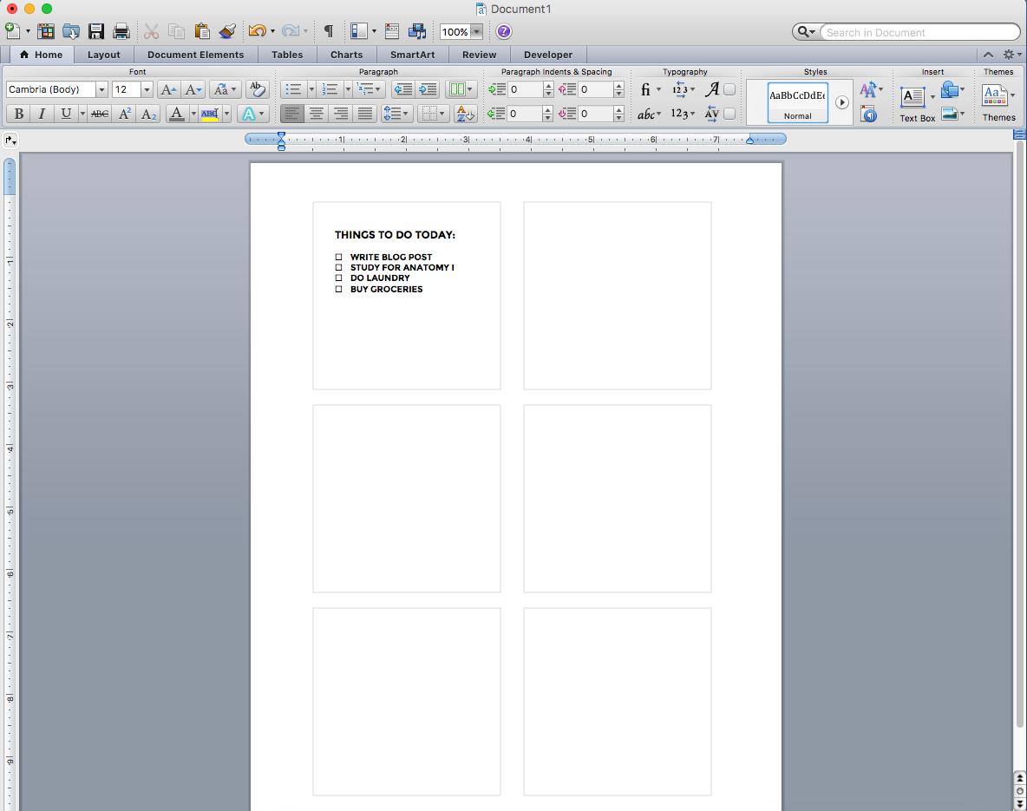Click the Cut scissors icon
The image size is (1027, 811).
(x=151, y=30)
